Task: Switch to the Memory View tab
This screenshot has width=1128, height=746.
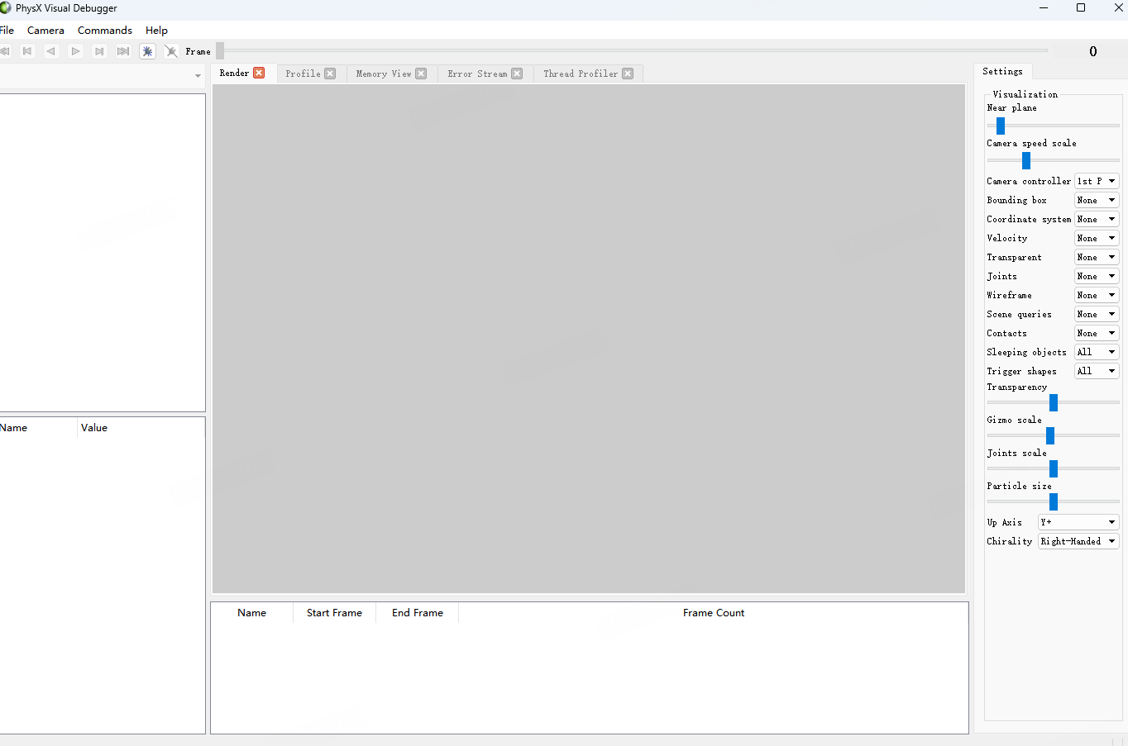Action: (383, 74)
